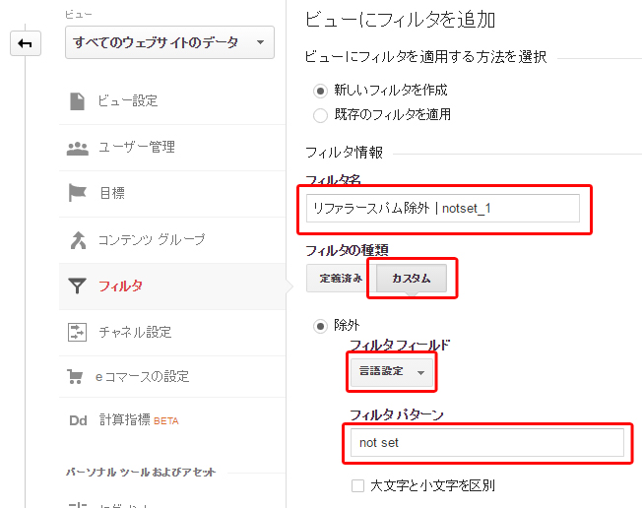
Task: Select the チャネル設定 arrows icon
Action: 77,332
